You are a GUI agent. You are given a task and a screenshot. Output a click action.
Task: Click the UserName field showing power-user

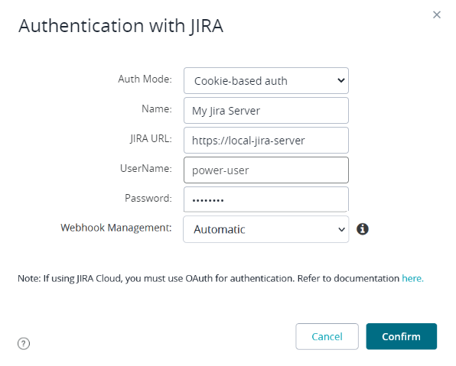click(266, 170)
